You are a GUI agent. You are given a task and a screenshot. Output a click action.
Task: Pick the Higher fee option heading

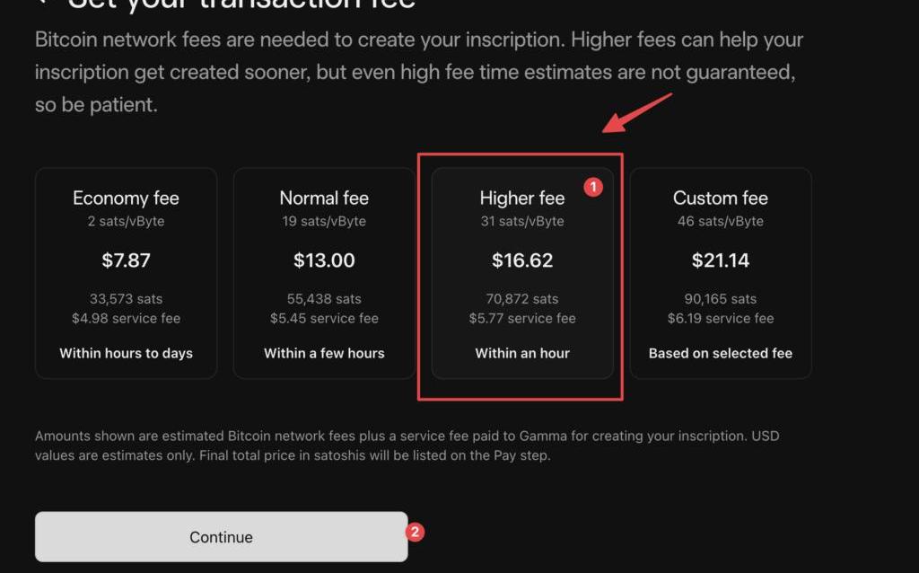click(x=522, y=198)
